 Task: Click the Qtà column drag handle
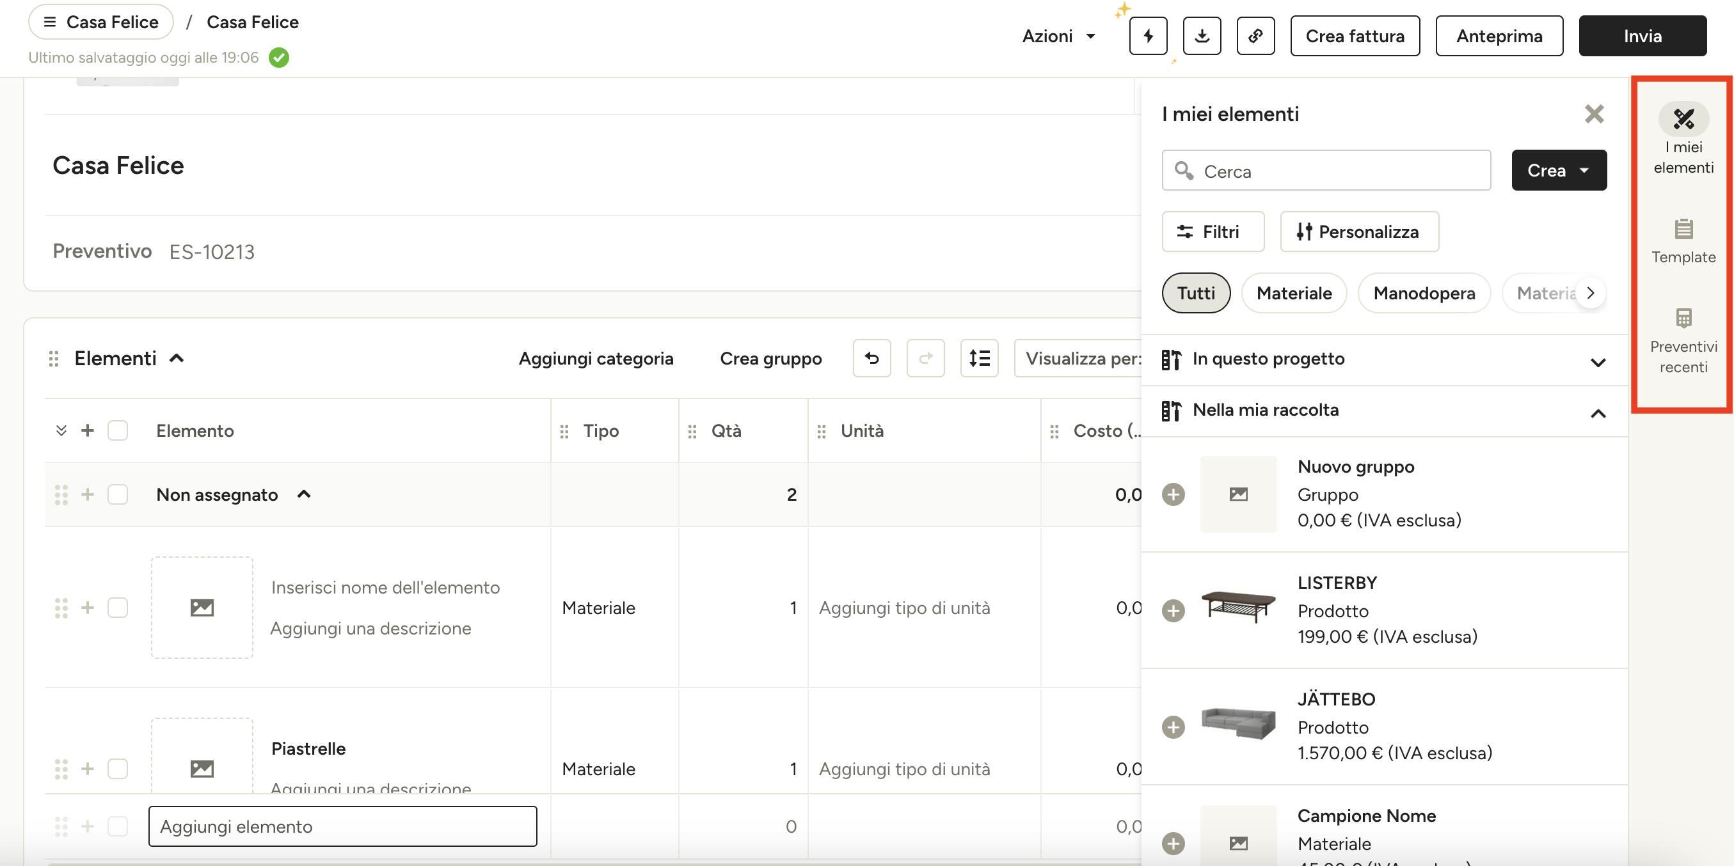693,431
